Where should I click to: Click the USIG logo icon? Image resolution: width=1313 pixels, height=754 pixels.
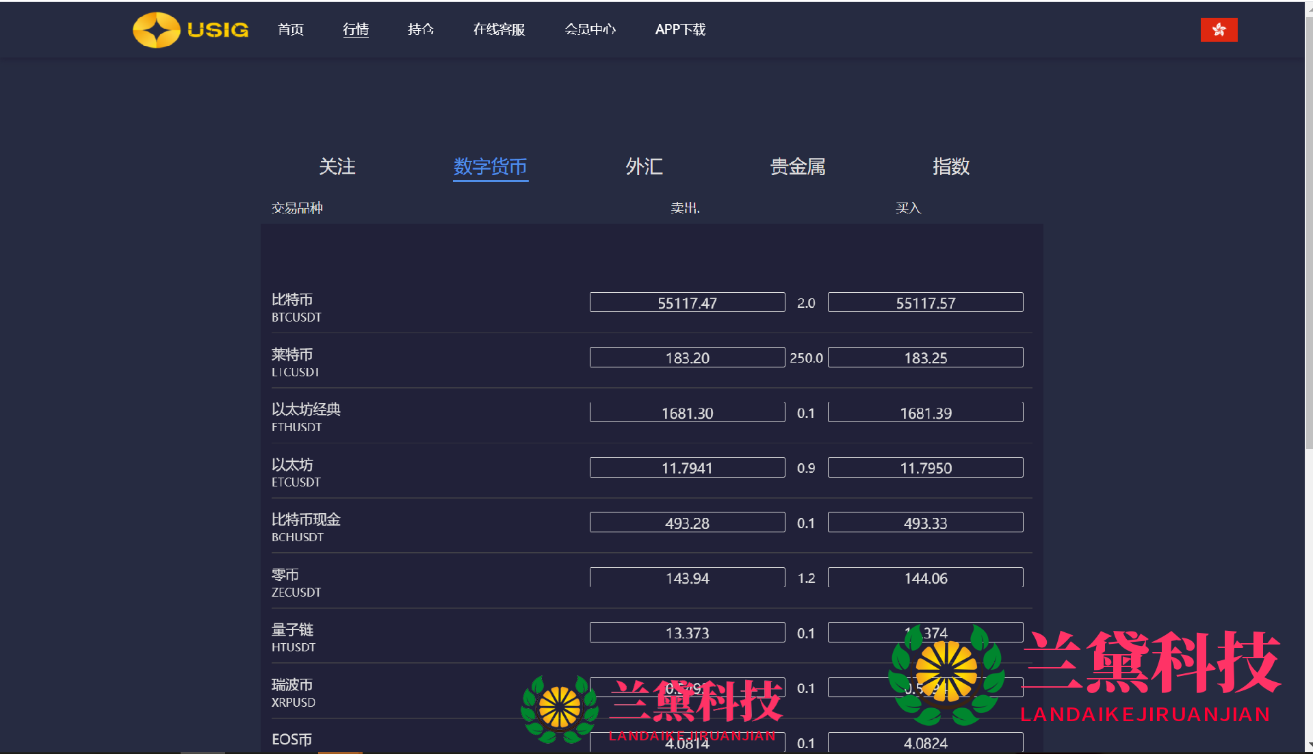pyautogui.click(x=156, y=29)
